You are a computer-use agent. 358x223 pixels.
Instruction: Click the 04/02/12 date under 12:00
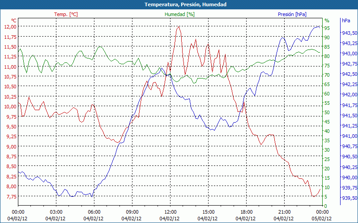(170, 219)
